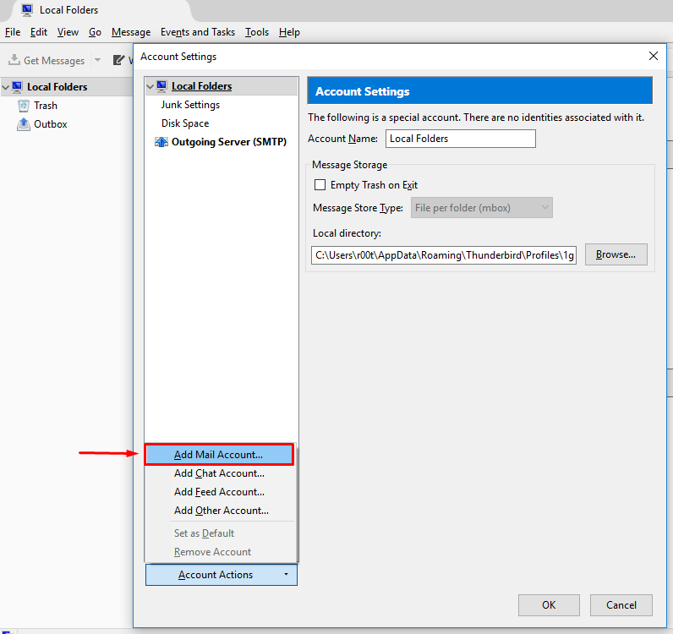
Task: Select Junk Settings in the account tree
Action: point(190,105)
